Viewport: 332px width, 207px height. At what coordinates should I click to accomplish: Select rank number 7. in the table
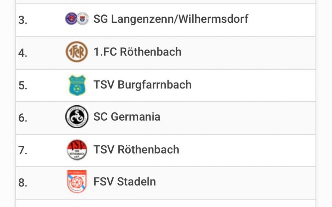(23, 151)
